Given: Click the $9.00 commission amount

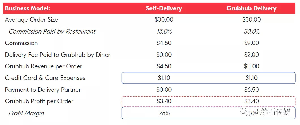Looking at the screenshot, I should 252,43.
